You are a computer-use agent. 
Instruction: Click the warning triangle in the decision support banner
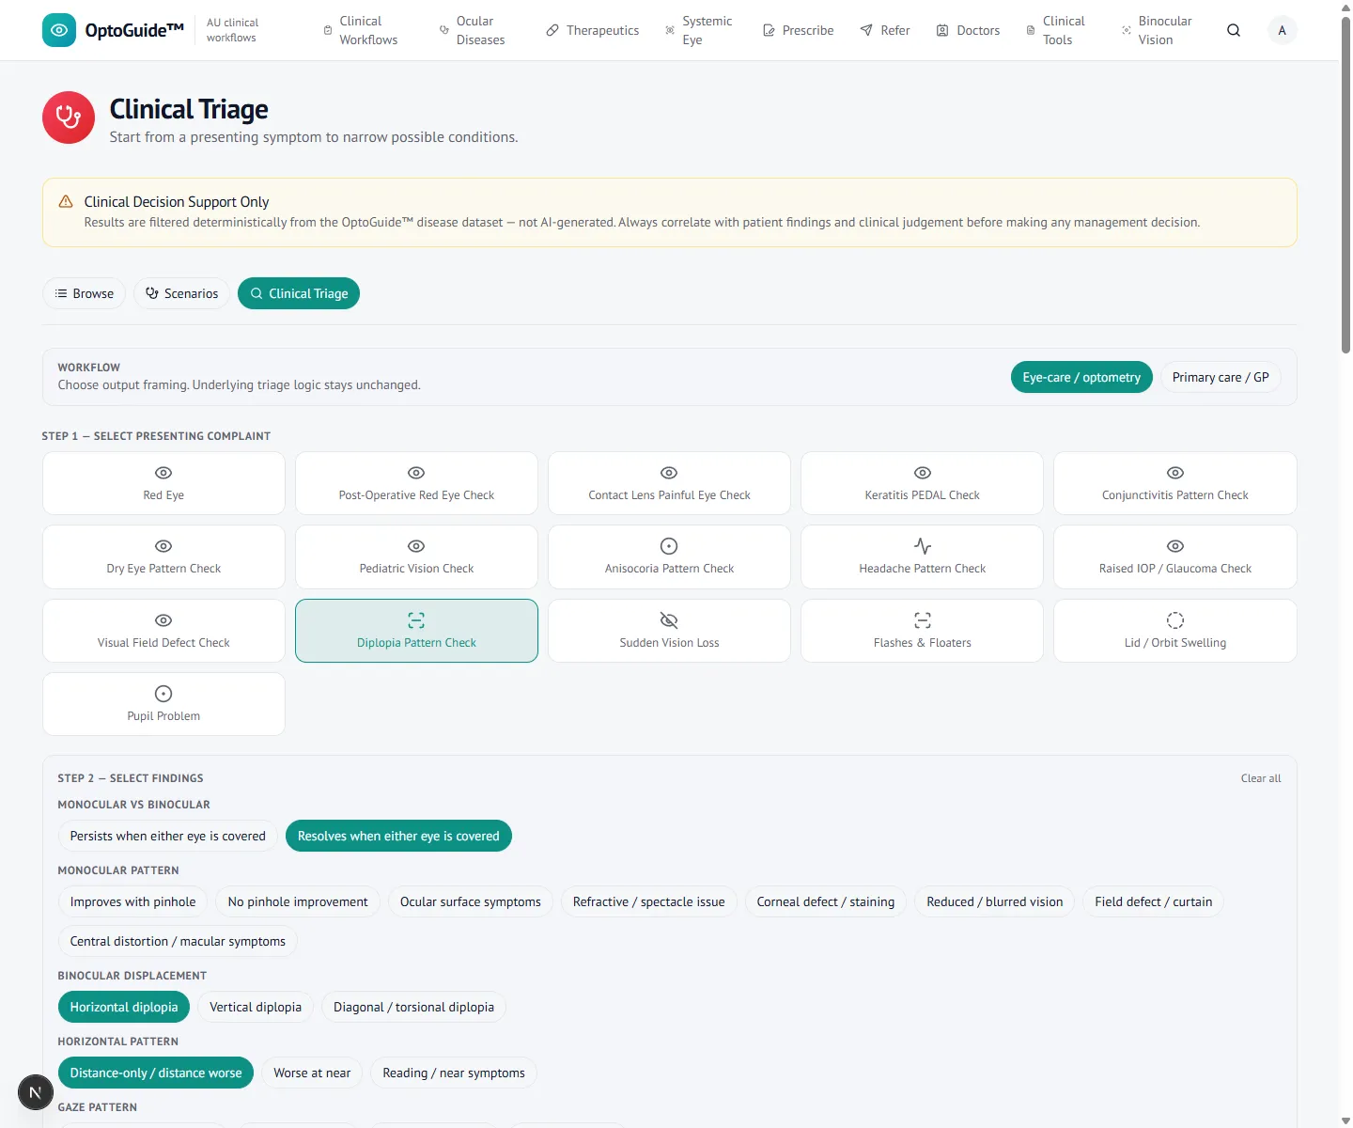coord(66,202)
